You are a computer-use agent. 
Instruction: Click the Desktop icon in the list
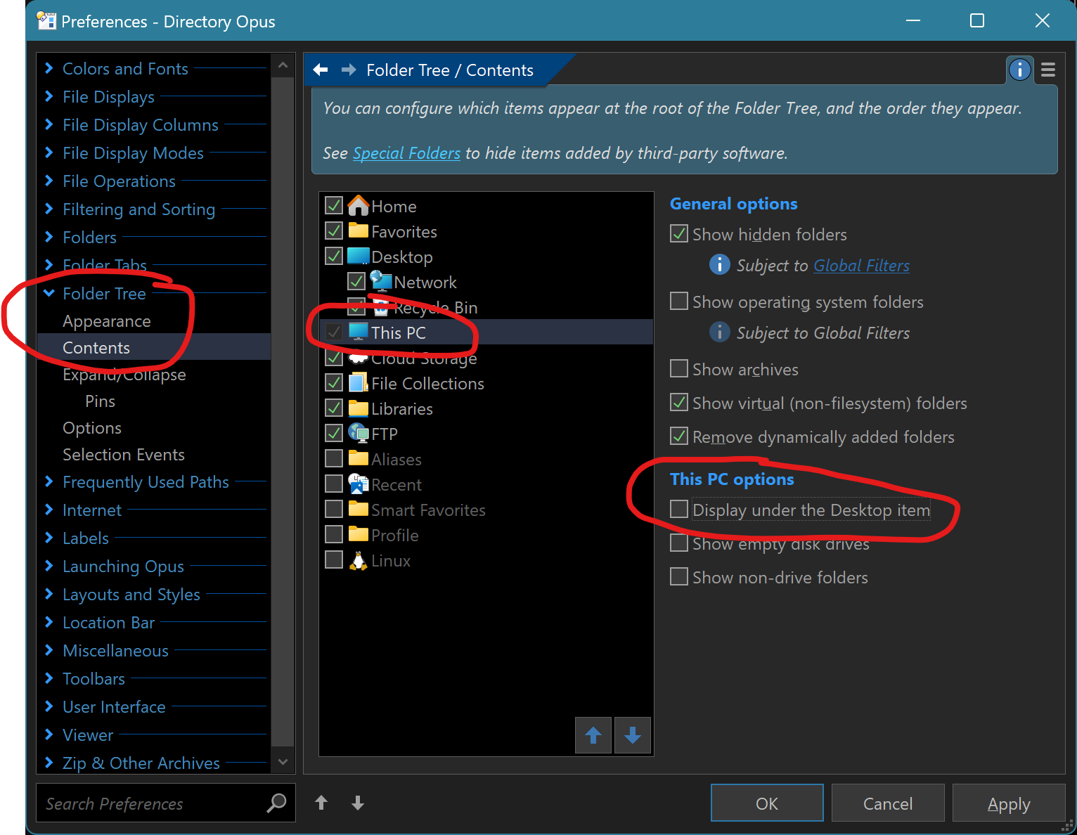click(x=358, y=256)
